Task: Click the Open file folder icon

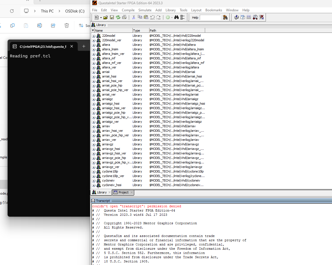Action: click(105, 18)
